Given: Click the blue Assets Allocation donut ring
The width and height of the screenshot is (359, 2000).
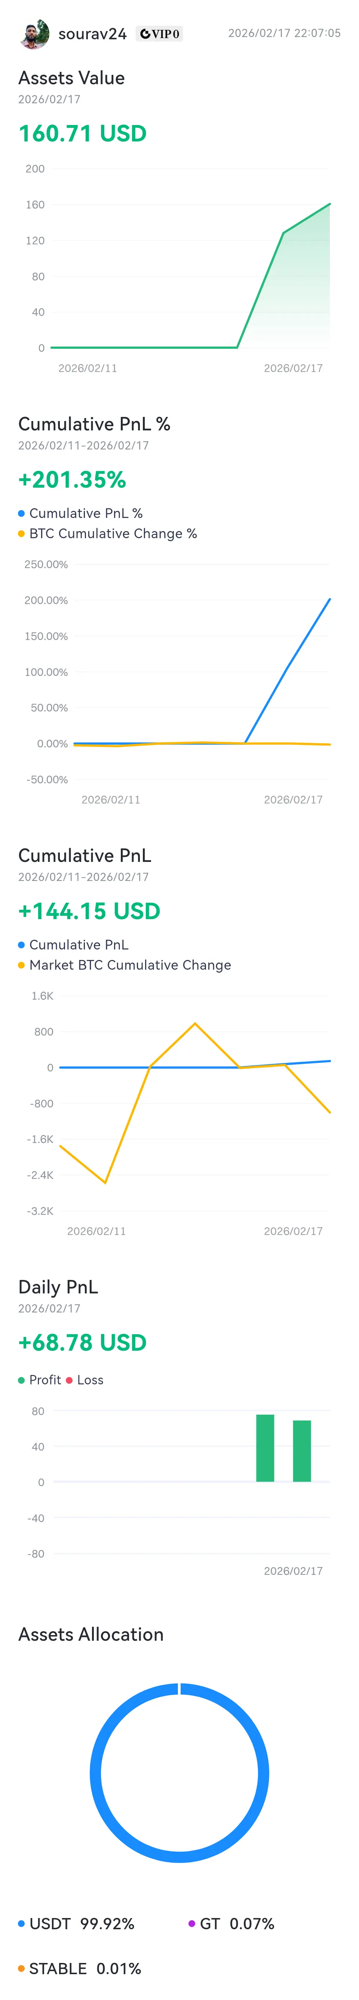Looking at the screenshot, I should (x=95, y=1774).
